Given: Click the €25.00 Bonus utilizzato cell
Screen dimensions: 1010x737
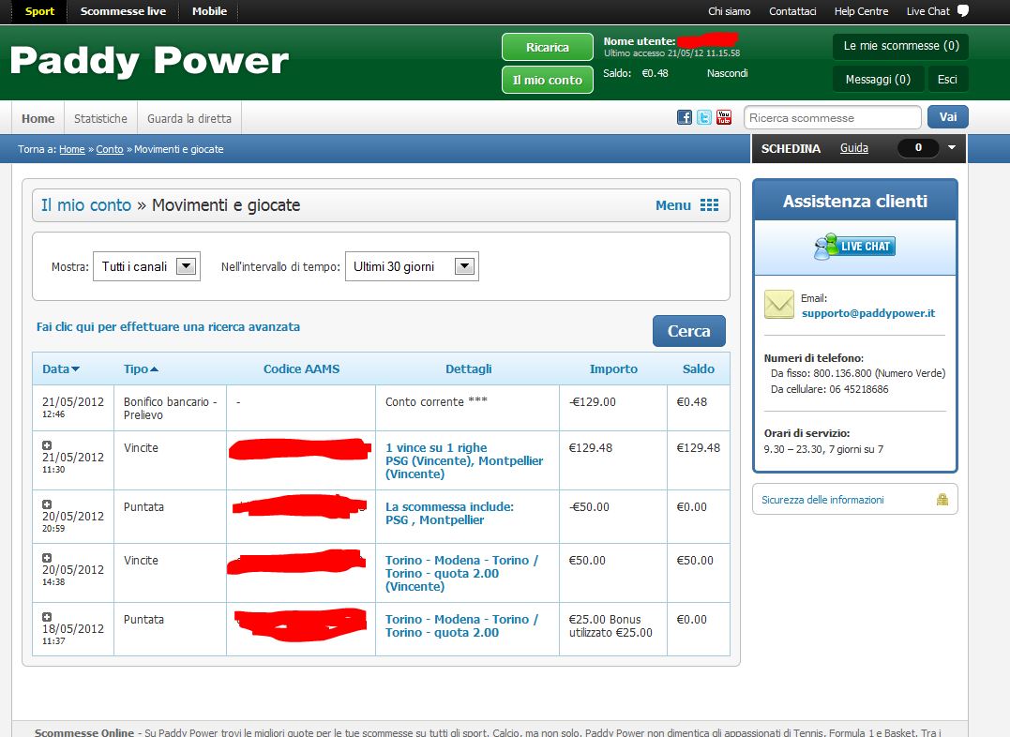Looking at the screenshot, I should [613, 629].
